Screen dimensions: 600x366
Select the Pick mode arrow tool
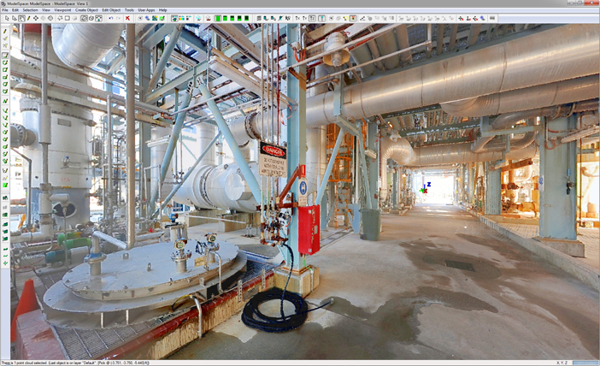click(5, 17)
